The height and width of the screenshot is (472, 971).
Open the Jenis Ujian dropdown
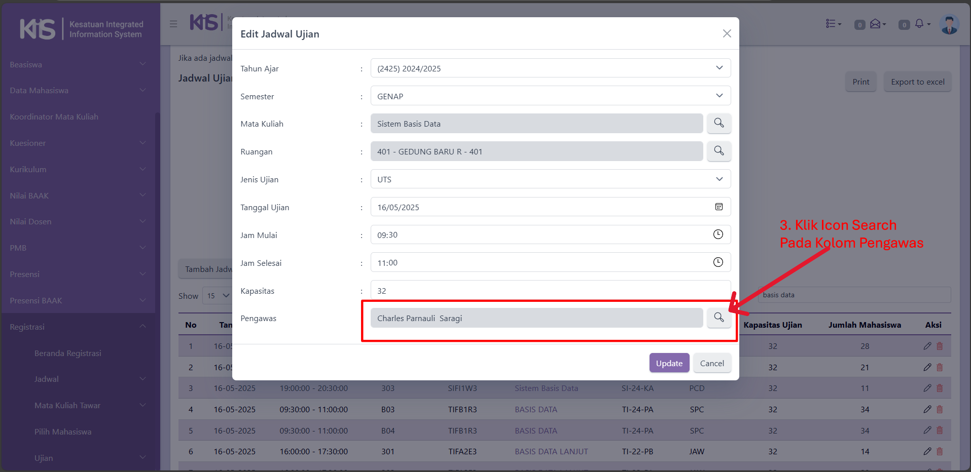(x=550, y=179)
